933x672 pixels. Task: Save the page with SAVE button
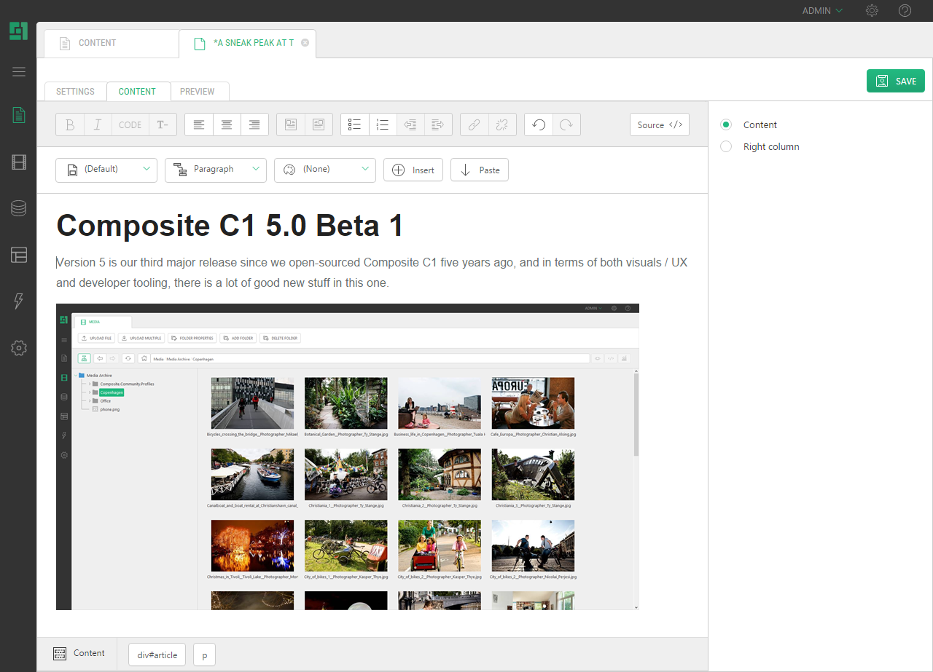point(895,81)
